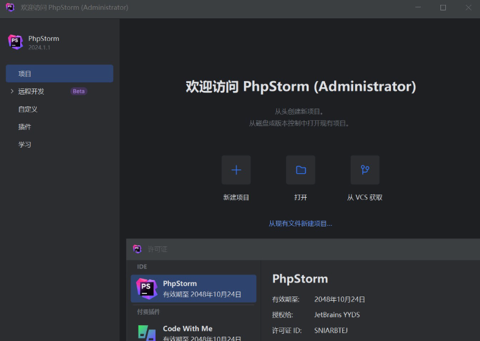Click the PhpStorm logo in the sidebar header
Image resolution: width=480 pixels, height=341 pixels.
[x=15, y=42]
